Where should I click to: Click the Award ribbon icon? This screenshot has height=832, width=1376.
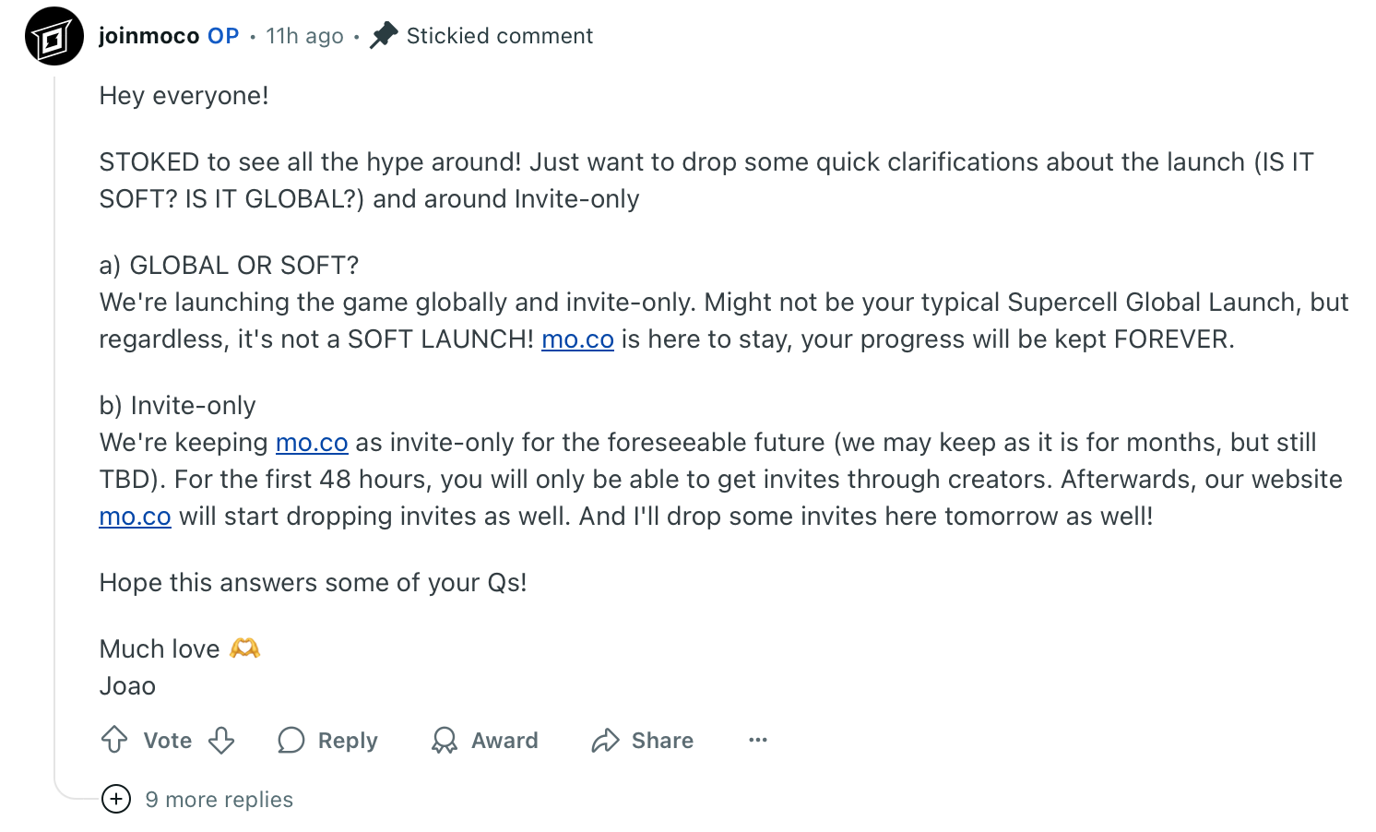click(x=445, y=740)
